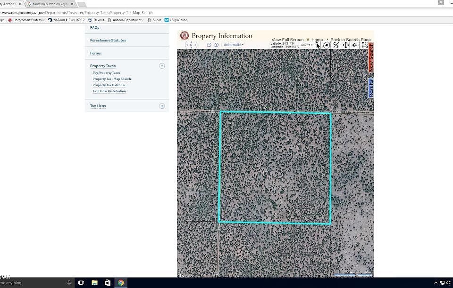Open Foreclosure Statutes sidebar item
The image size is (453, 288).
click(108, 40)
